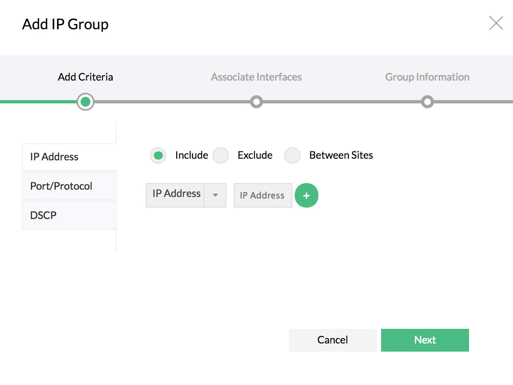
Task: Click the green plus add button
Action: click(306, 196)
